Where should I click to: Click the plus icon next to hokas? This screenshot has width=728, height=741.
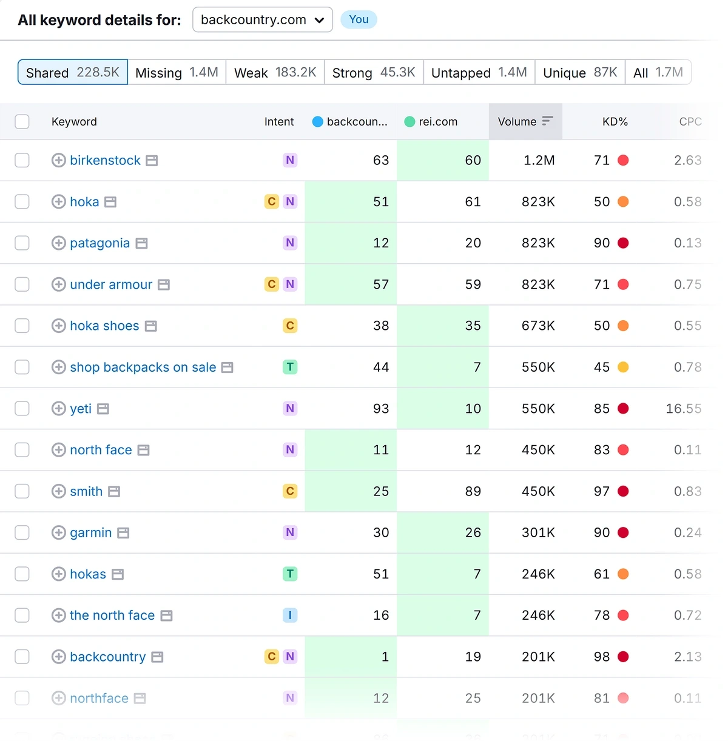[x=59, y=574]
